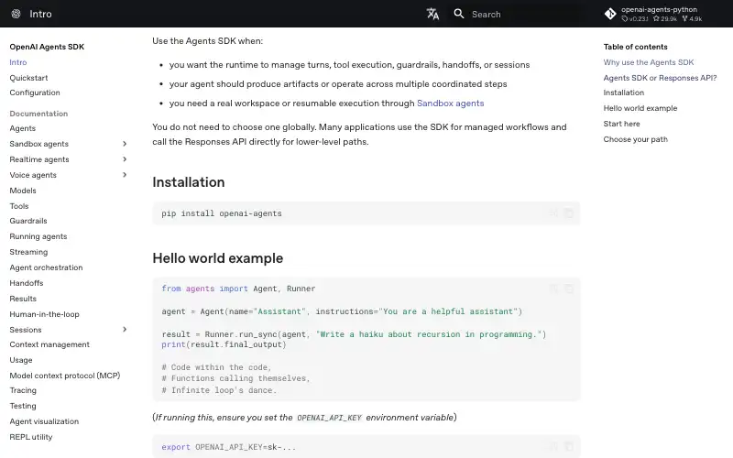Open Agent orchestration page
This screenshot has width=733, height=458.
47,267
